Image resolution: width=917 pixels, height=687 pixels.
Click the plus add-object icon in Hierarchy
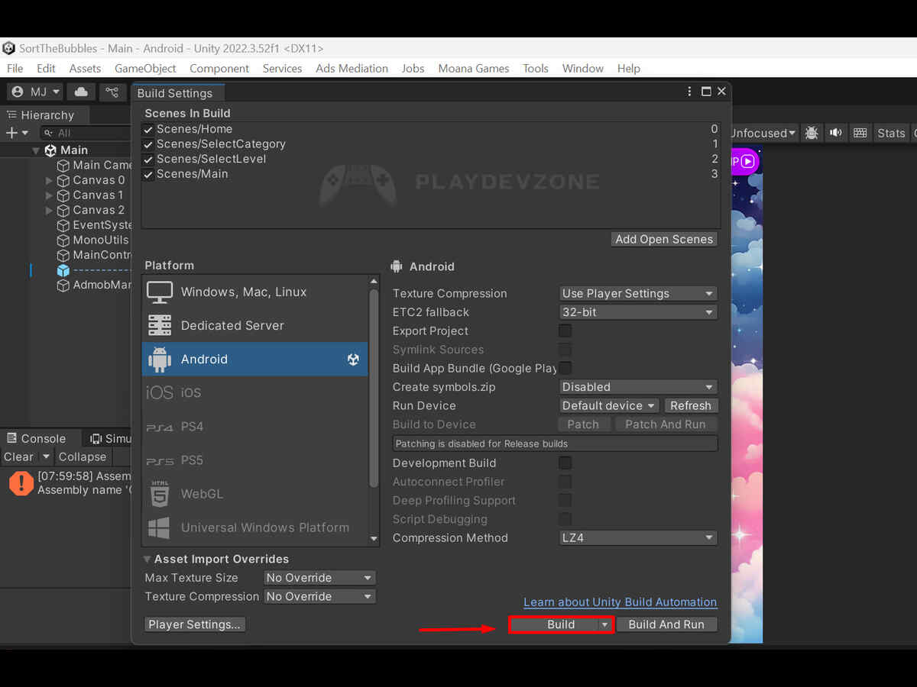coord(11,133)
